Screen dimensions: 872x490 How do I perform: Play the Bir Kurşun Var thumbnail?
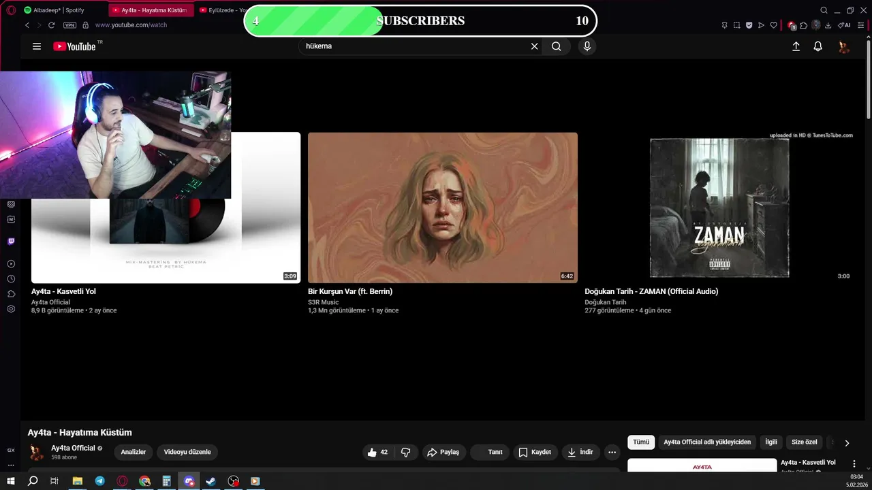click(x=443, y=208)
